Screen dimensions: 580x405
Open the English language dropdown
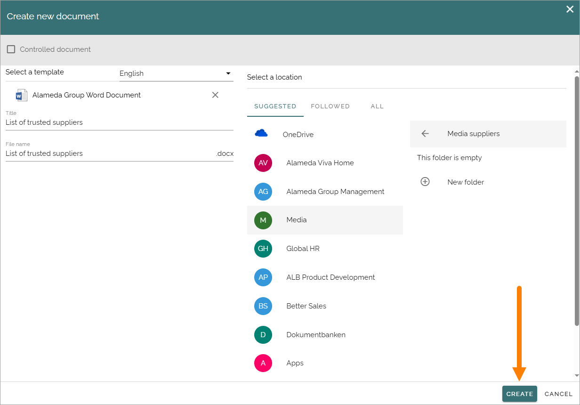tap(176, 73)
